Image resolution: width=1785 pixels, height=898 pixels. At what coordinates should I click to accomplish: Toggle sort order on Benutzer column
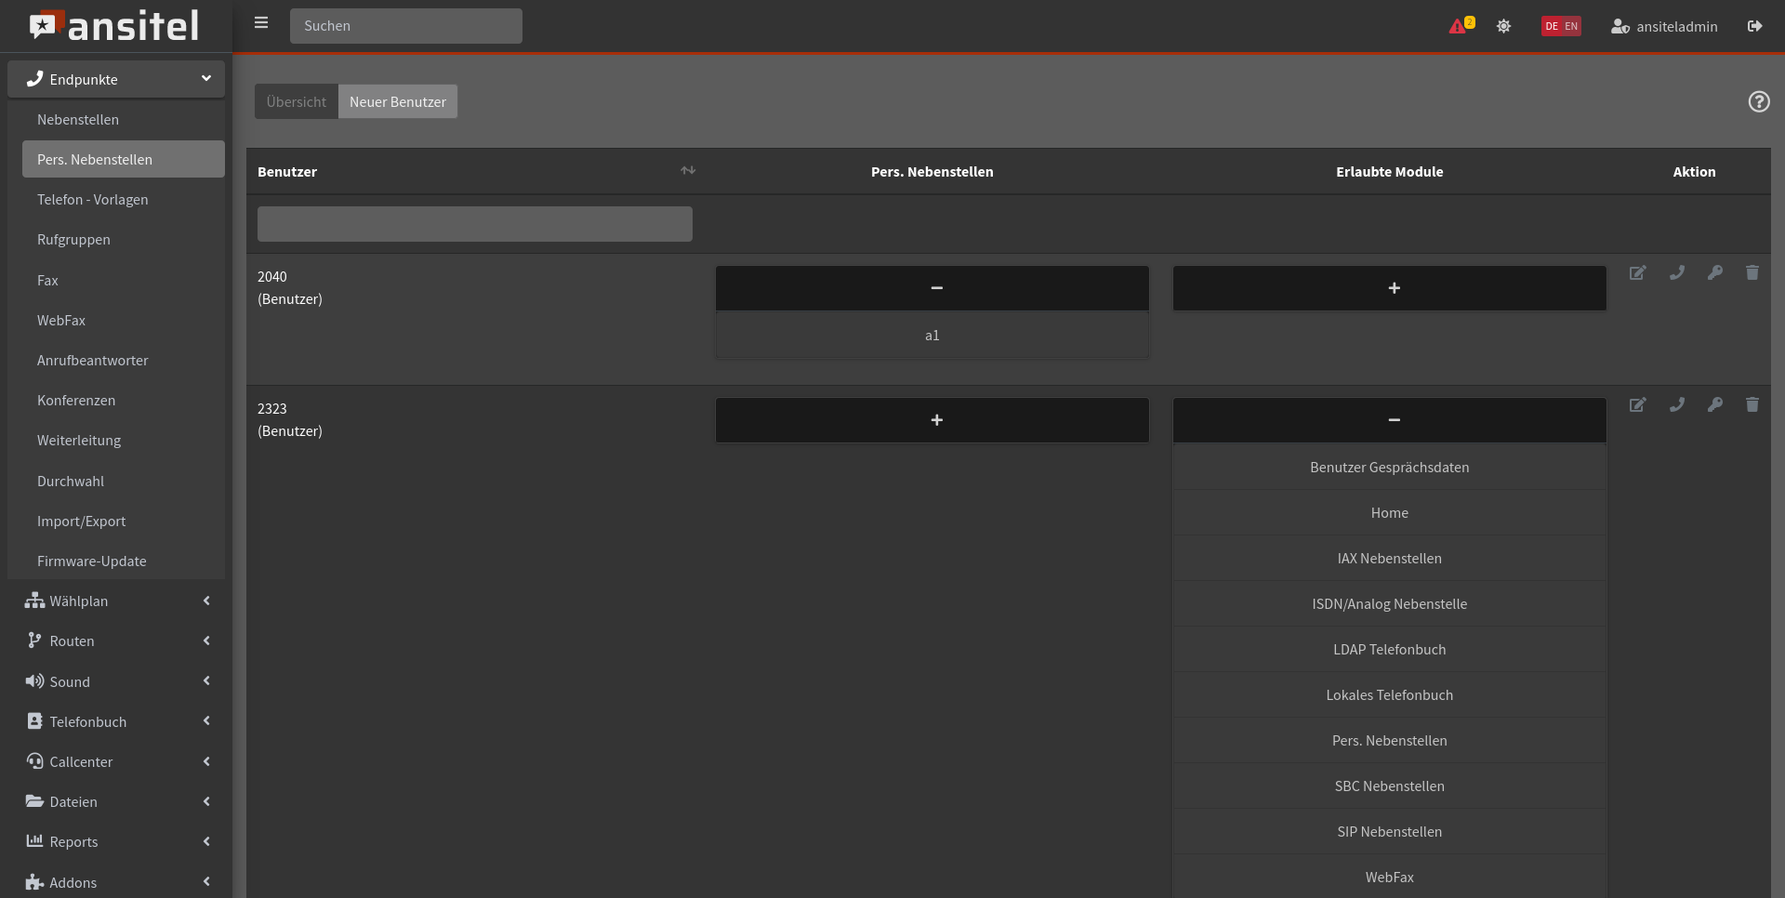pos(687,171)
